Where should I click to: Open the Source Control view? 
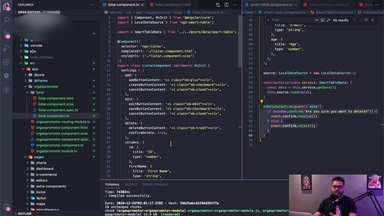(7, 34)
